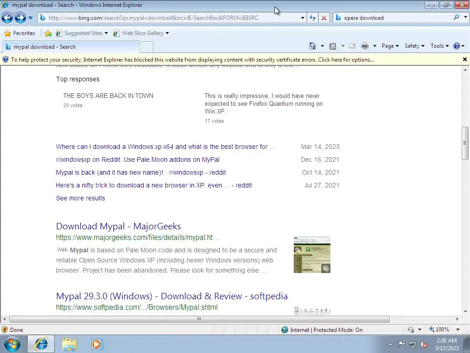Open Windows Explorer folder taskbar icon

(x=69, y=344)
